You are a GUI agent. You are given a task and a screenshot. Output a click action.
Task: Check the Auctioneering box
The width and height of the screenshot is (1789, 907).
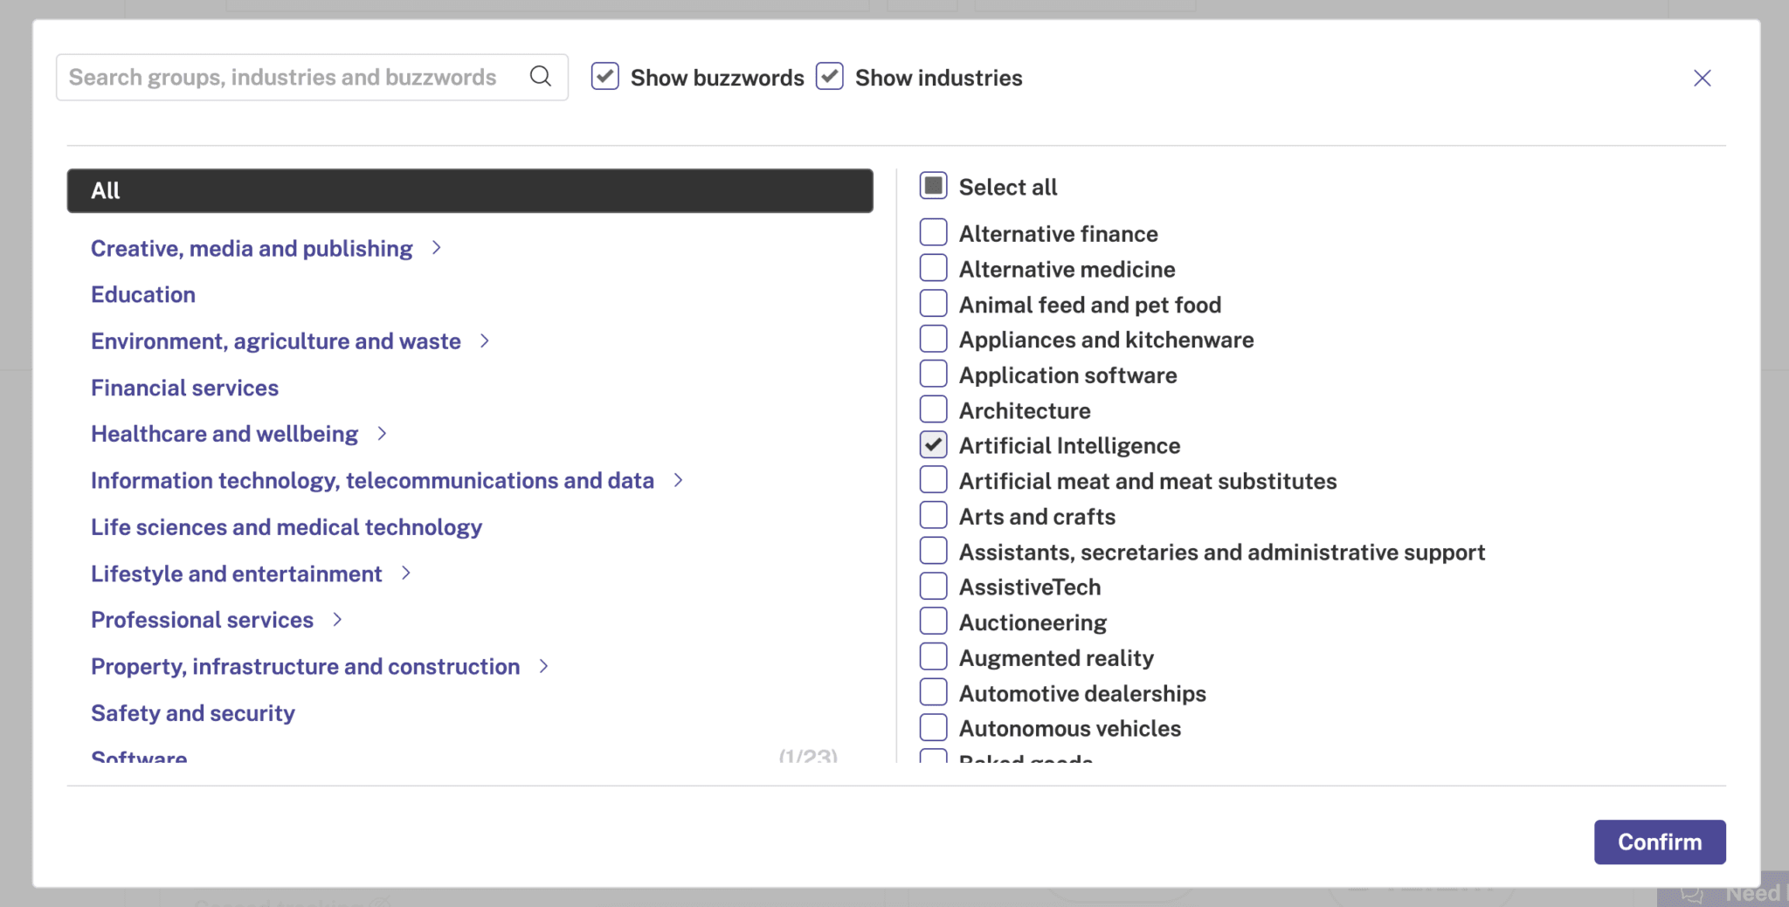(934, 622)
